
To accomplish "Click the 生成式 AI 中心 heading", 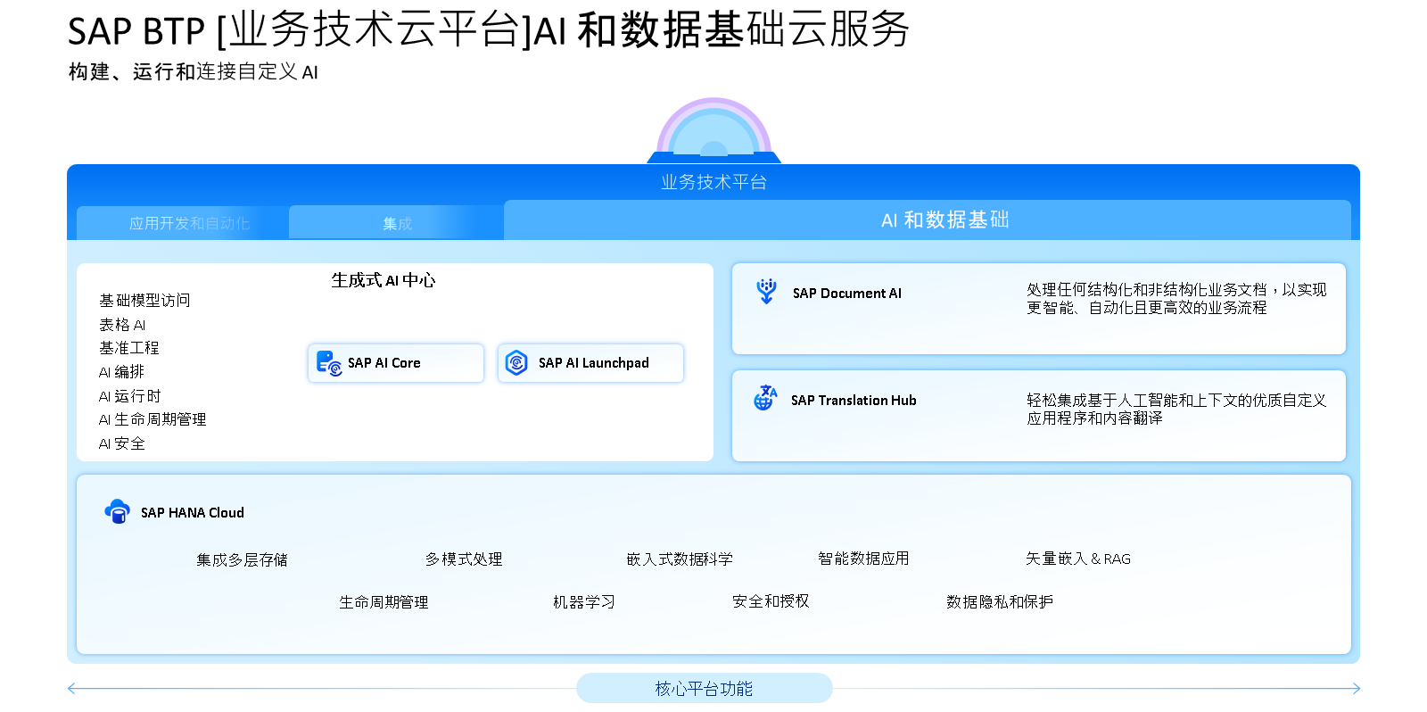I will pos(384,280).
